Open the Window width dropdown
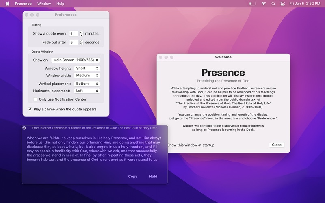The width and height of the screenshot is (325, 203). (87, 76)
